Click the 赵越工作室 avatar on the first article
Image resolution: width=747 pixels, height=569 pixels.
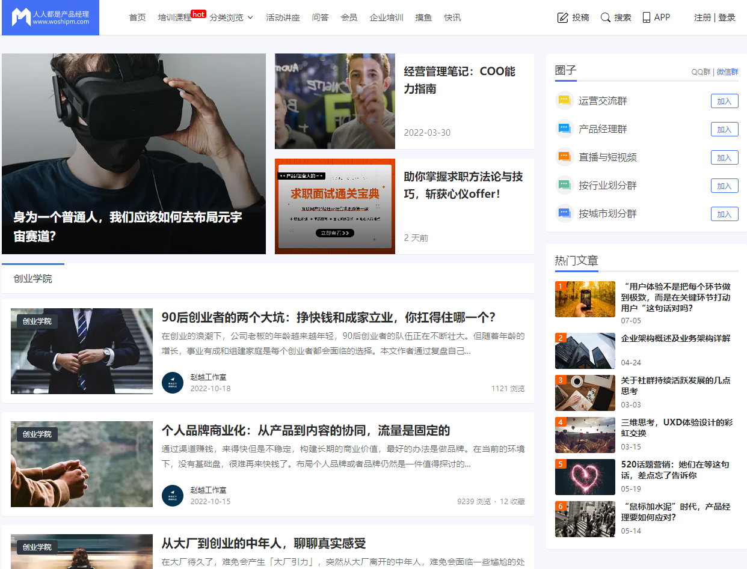[x=173, y=383]
